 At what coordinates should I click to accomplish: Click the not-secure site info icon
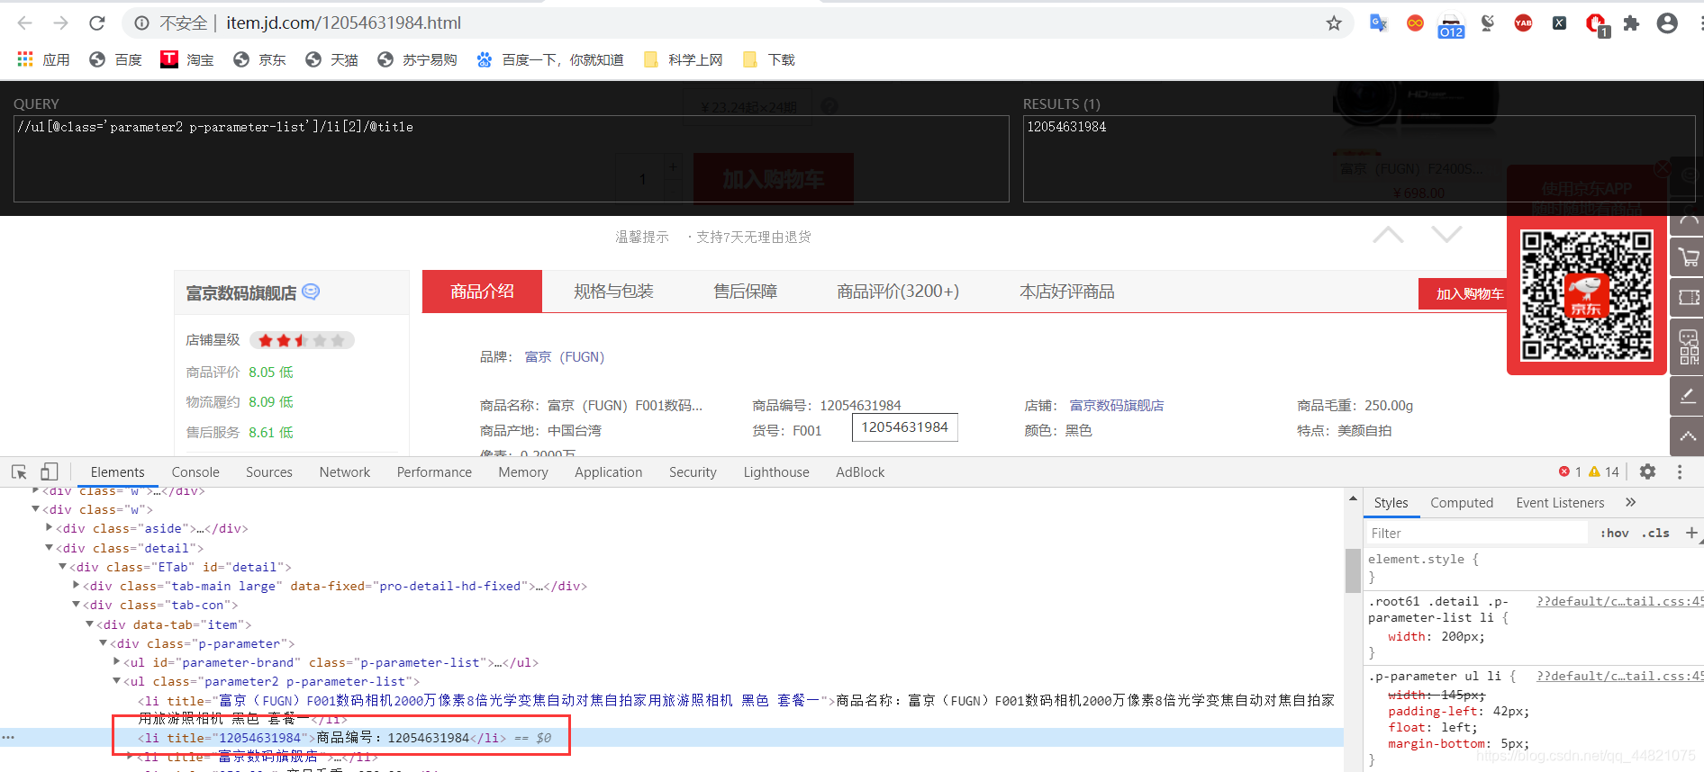141,22
